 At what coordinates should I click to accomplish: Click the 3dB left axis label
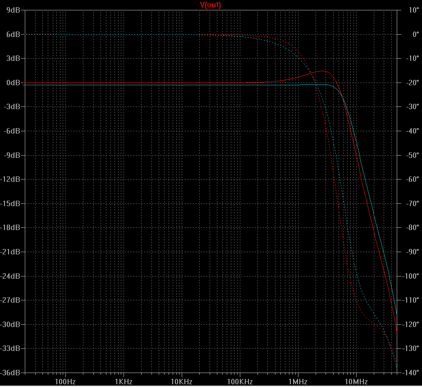[x=13, y=58]
